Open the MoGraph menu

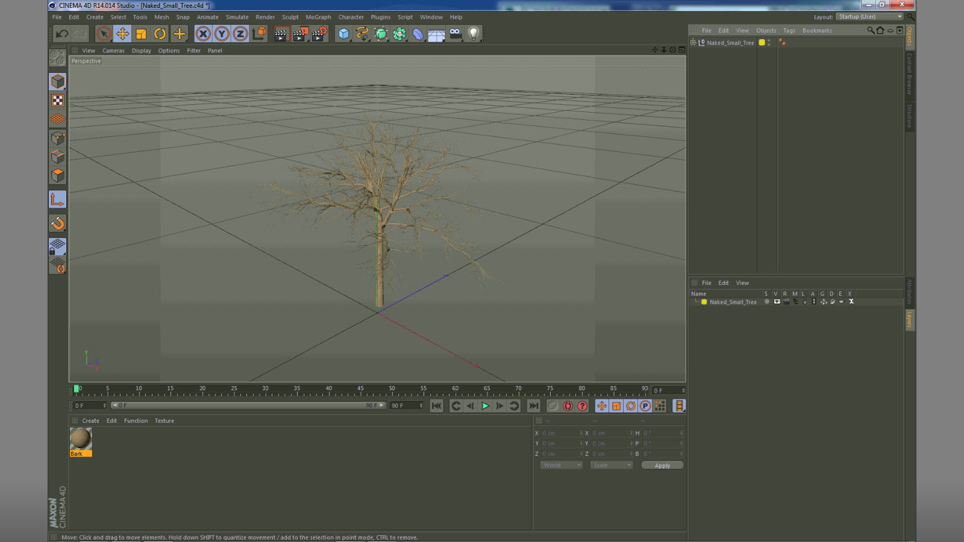pyautogui.click(x=318, y=17)
